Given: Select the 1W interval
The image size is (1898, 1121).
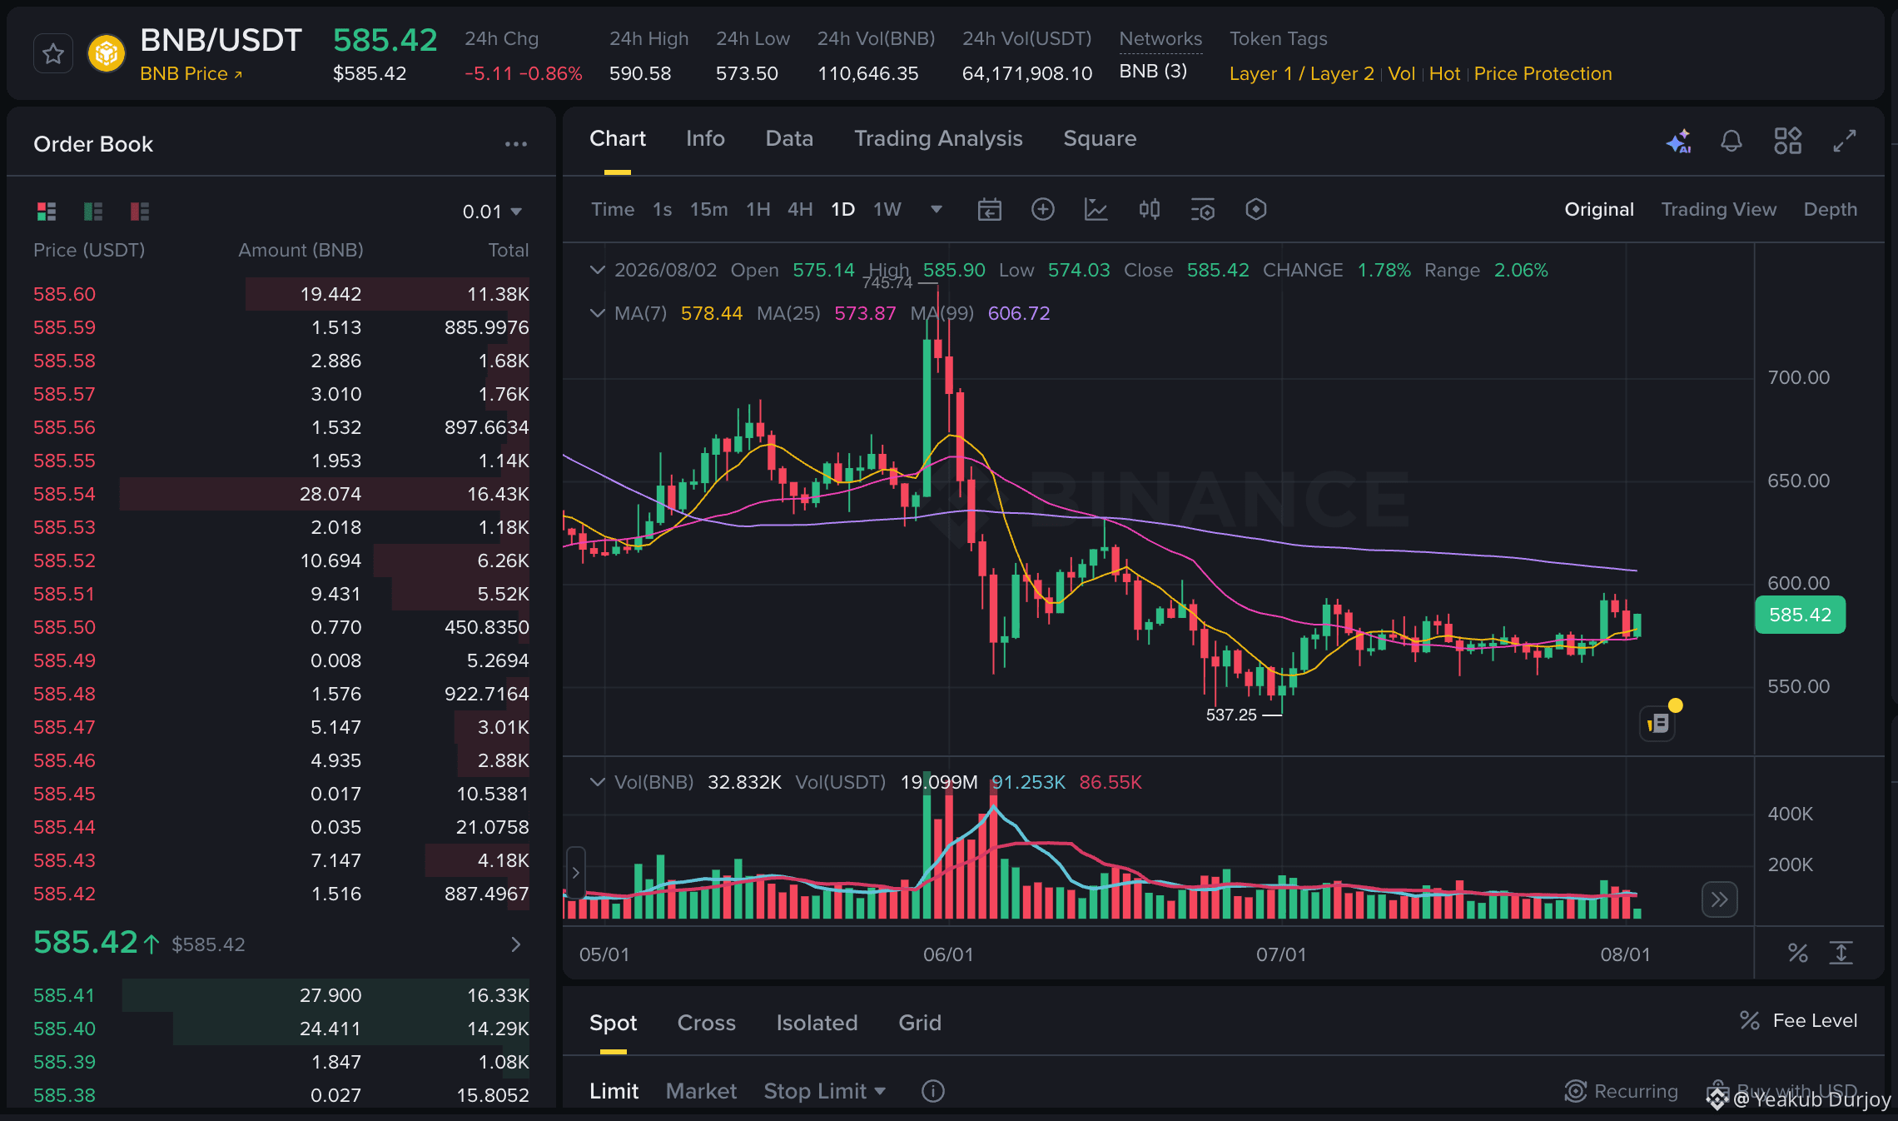Looking at the screenshot, I should click(887, 209).
